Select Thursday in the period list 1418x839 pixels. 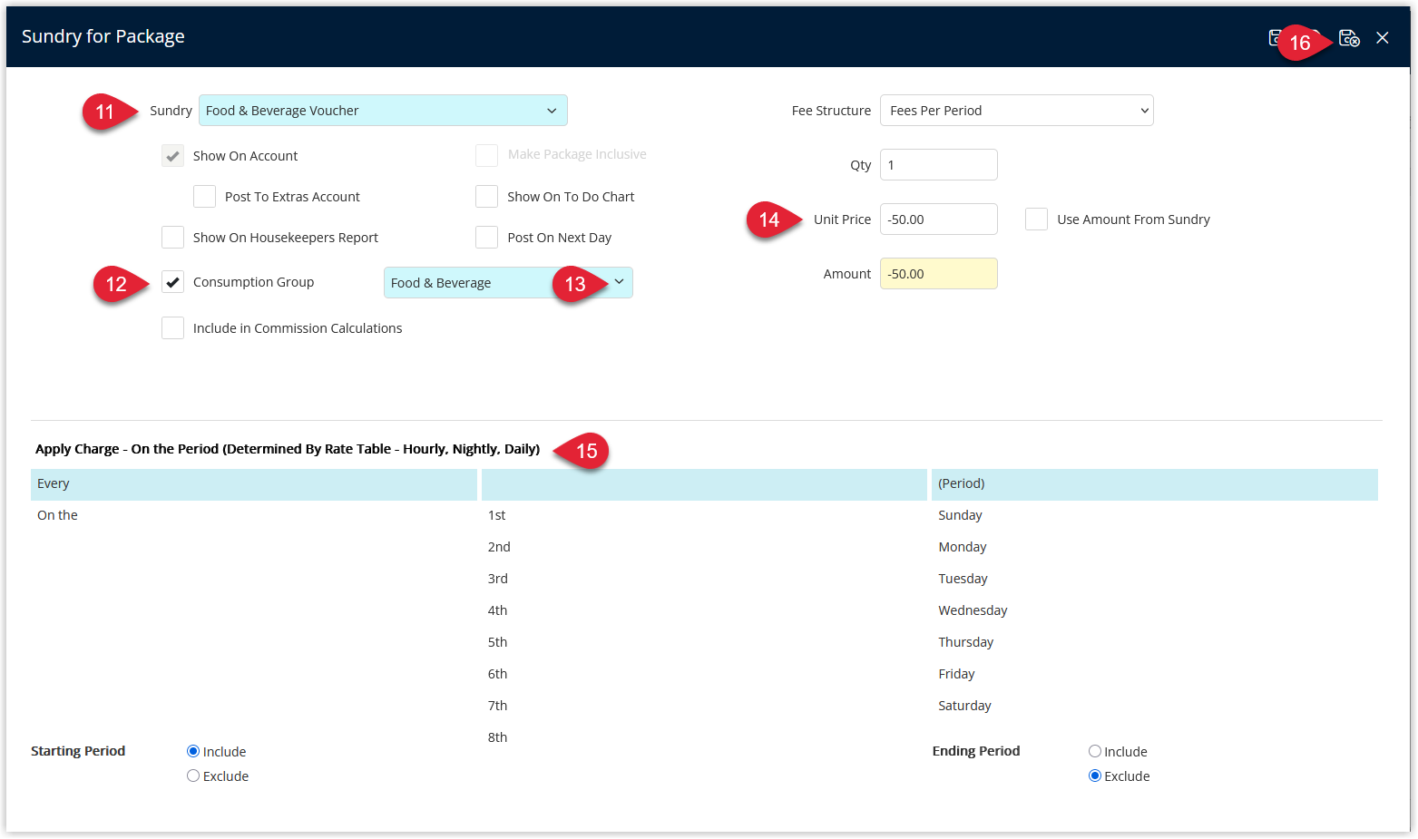(x=1155, y=642)
